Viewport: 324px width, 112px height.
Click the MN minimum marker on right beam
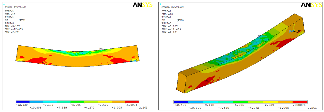(260, 35)
